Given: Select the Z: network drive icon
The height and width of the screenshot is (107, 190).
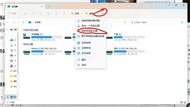Looking at the screenshot, I should point(109,52).
